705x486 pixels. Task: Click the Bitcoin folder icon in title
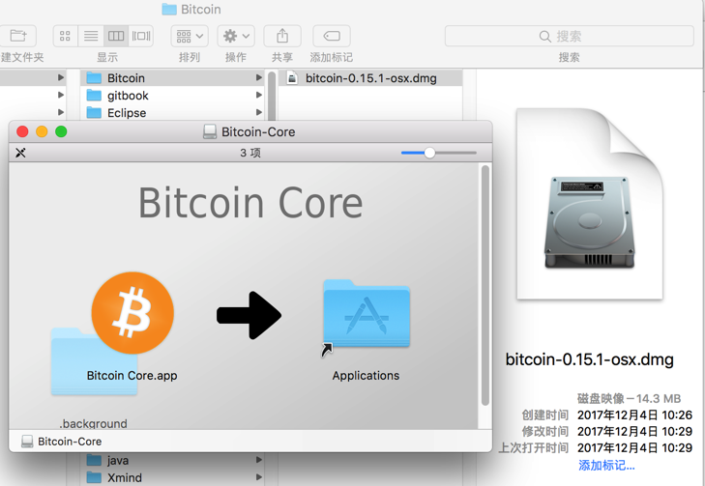click(x=169, y=9)
